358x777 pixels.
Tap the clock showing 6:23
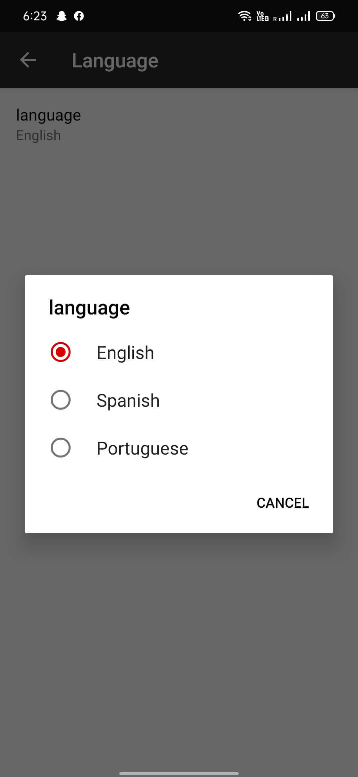pos(35,16)
